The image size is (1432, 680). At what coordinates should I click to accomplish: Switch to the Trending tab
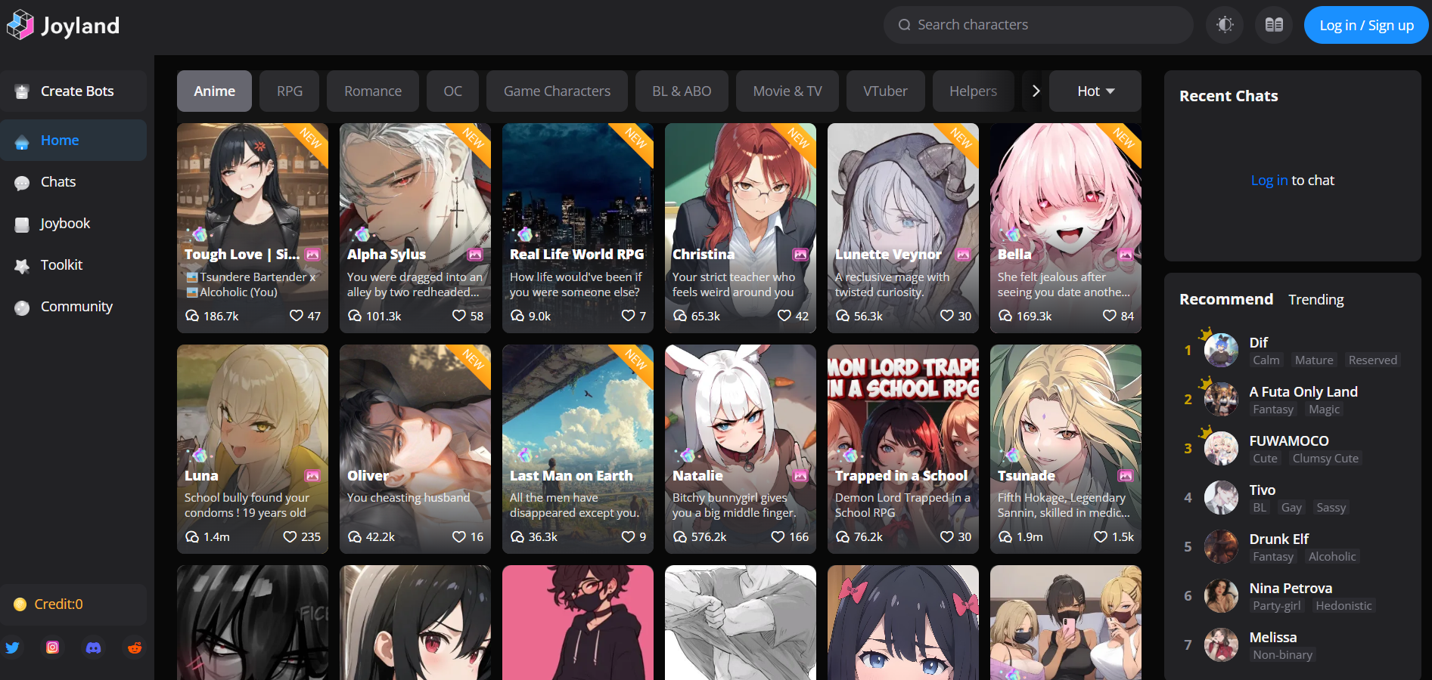1316,300
